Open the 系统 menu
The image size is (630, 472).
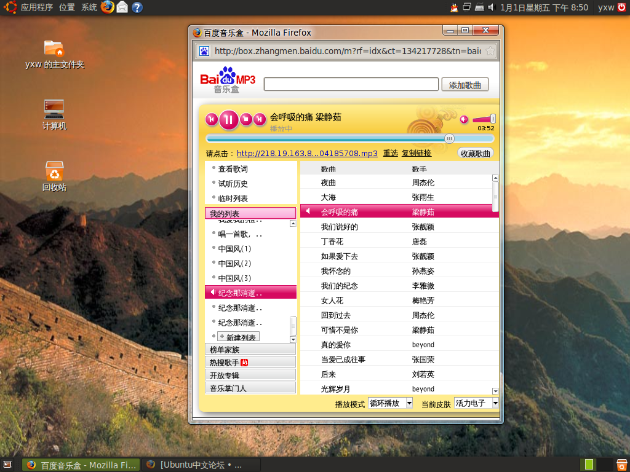(x=89, y=7)
